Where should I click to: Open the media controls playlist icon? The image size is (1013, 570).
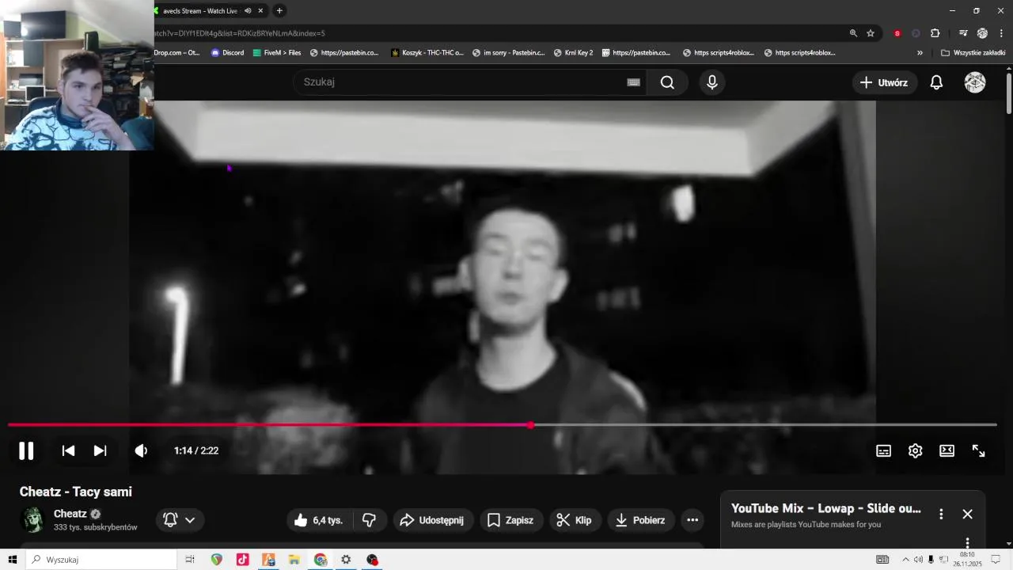[962, 33]
